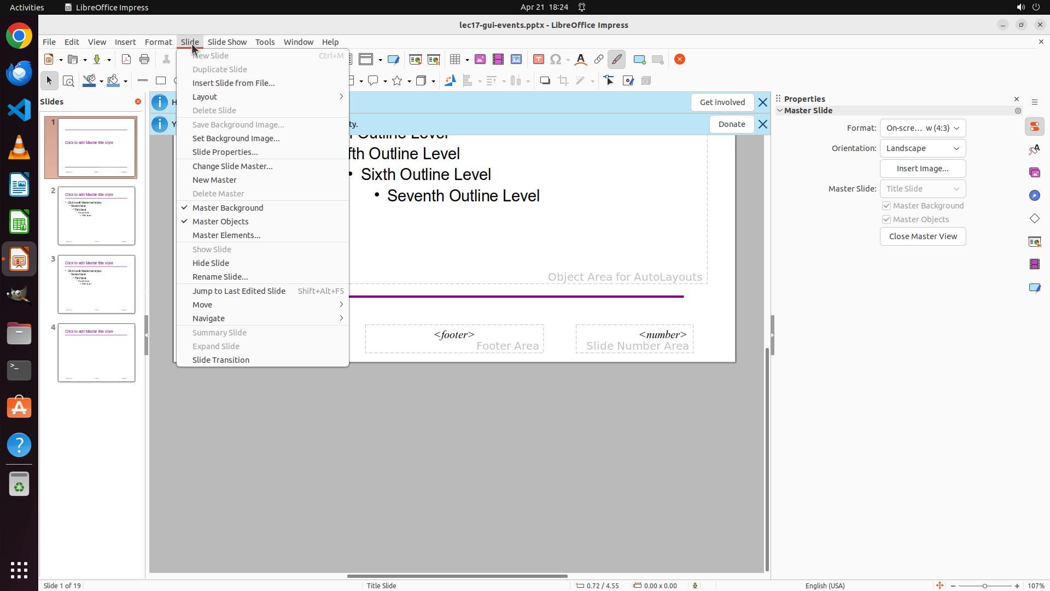Choose Slide Properties... from the menu
1050x591 pixels.
coord(225,152)
